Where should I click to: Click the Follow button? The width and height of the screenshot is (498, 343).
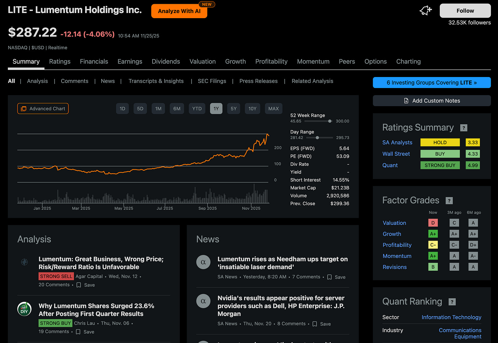(465, 11)
